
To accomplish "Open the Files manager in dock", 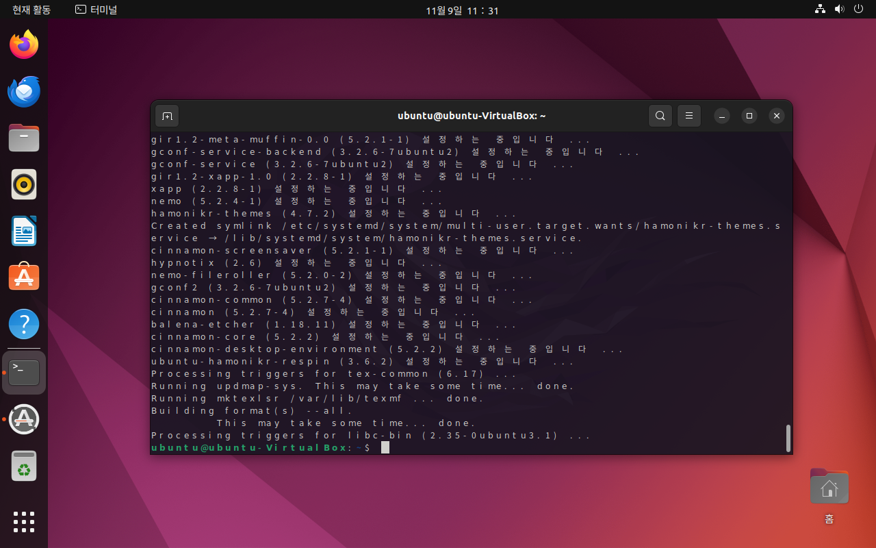I will 24,138.
